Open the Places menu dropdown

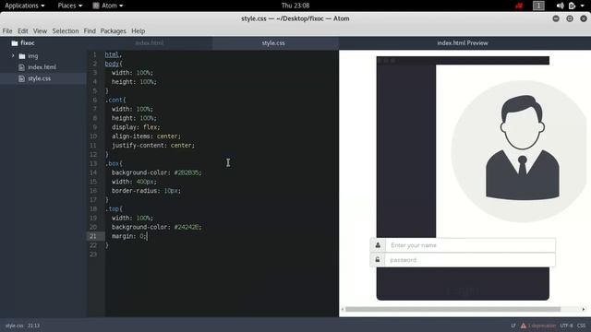70,6
